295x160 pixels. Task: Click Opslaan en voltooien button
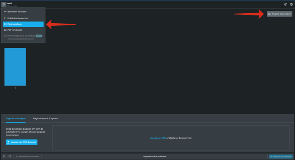(x=281, y=156)
